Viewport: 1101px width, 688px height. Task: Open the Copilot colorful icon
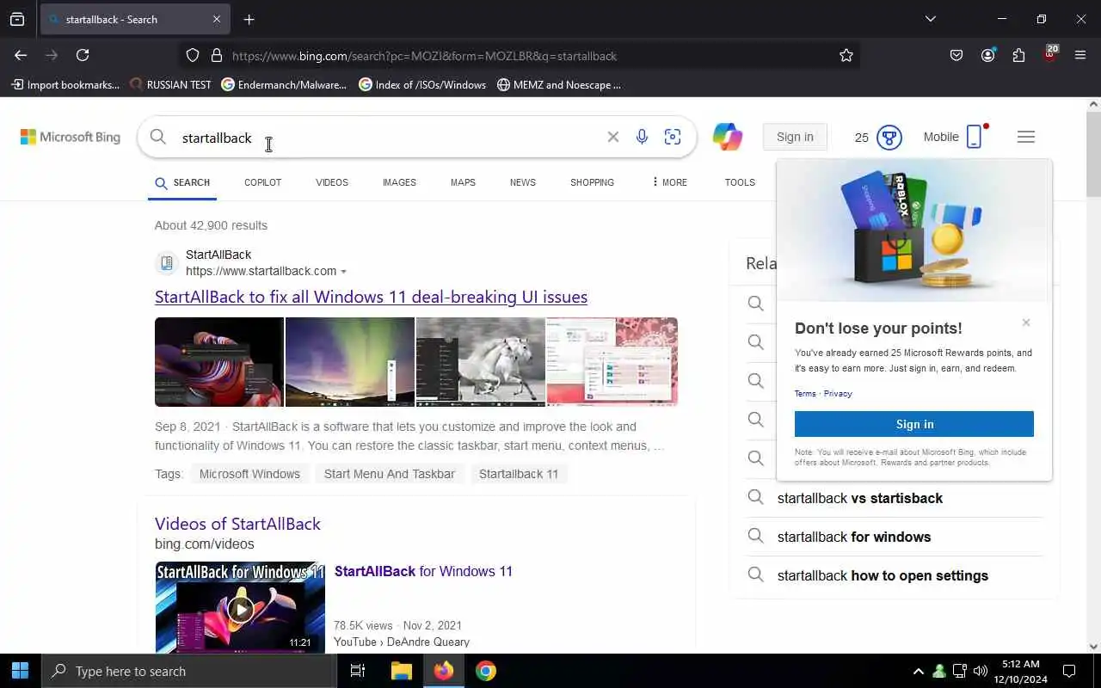coord(728,137)
